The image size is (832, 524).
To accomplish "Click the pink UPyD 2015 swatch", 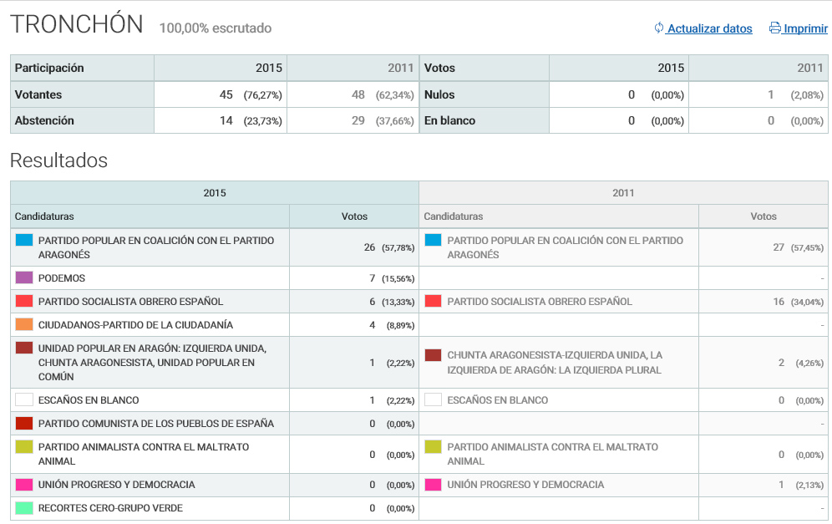I will pos(24,485).
